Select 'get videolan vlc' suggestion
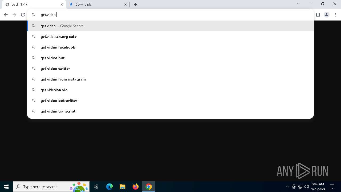Screen dimensions: 341x192 tap(170, 90)
